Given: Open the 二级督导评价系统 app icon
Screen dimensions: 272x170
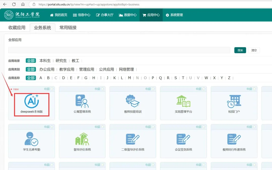Looking at the screenshot, I should coord(133,139).
